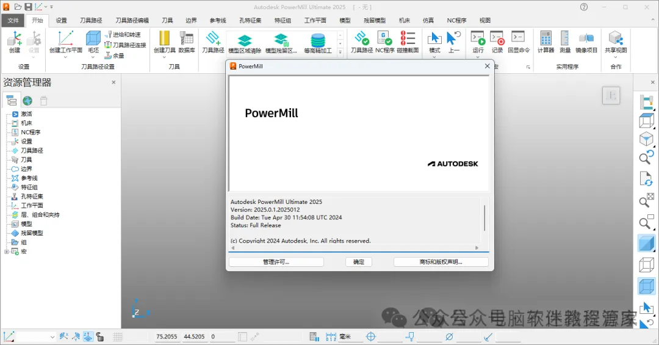This screenshot has height=345, width=659.
Task: Click the 商标和版权声明... button
Action: [441, 262]
